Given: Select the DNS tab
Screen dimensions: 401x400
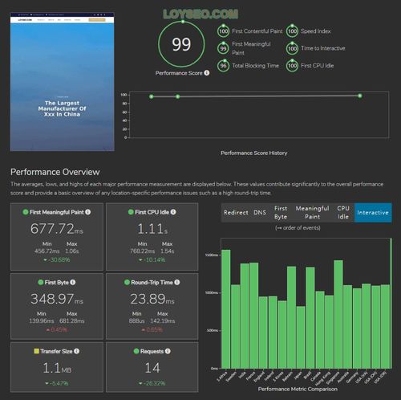Looking at the screenshot, I should coord(260,213).
